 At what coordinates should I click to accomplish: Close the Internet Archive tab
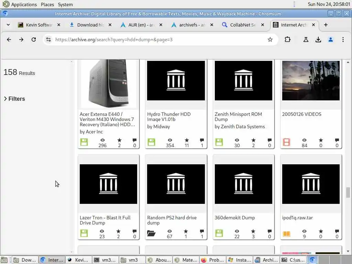tap(313, 25)
